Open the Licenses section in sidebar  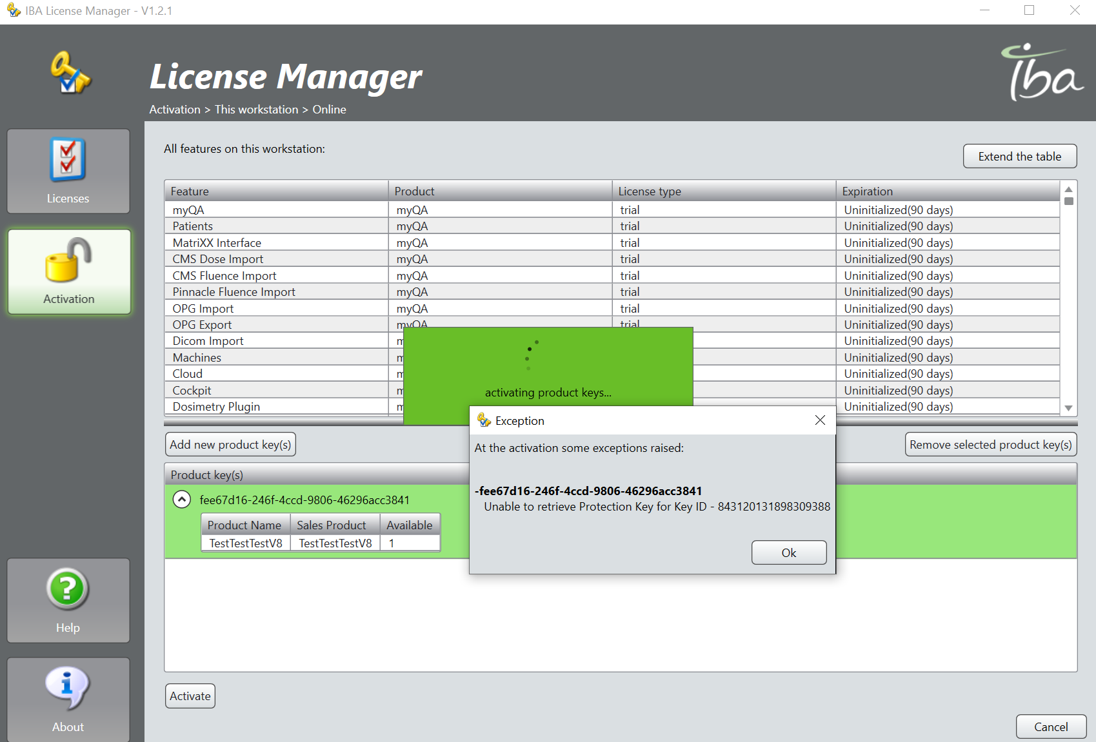pyautogui.click(x=68, y=171)
